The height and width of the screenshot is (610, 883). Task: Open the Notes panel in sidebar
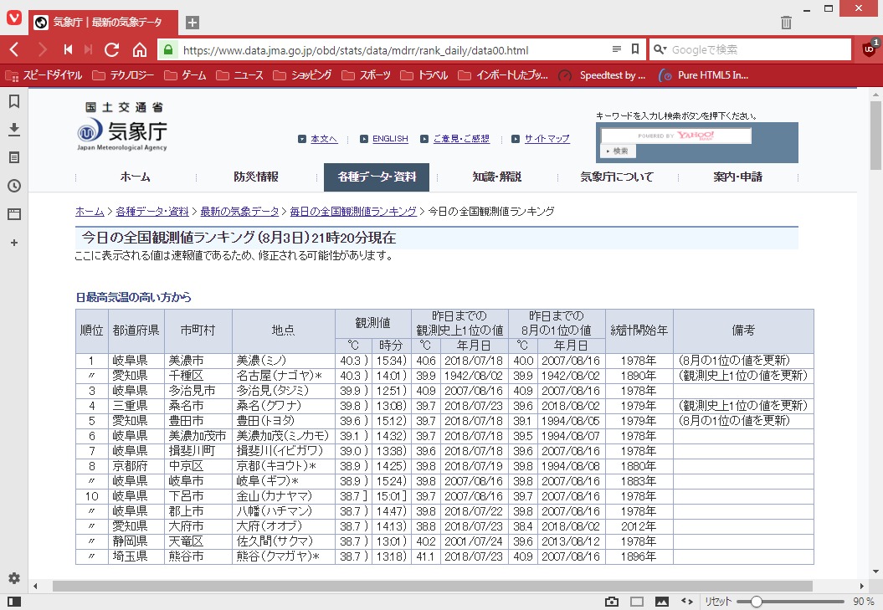coord(14,157)
